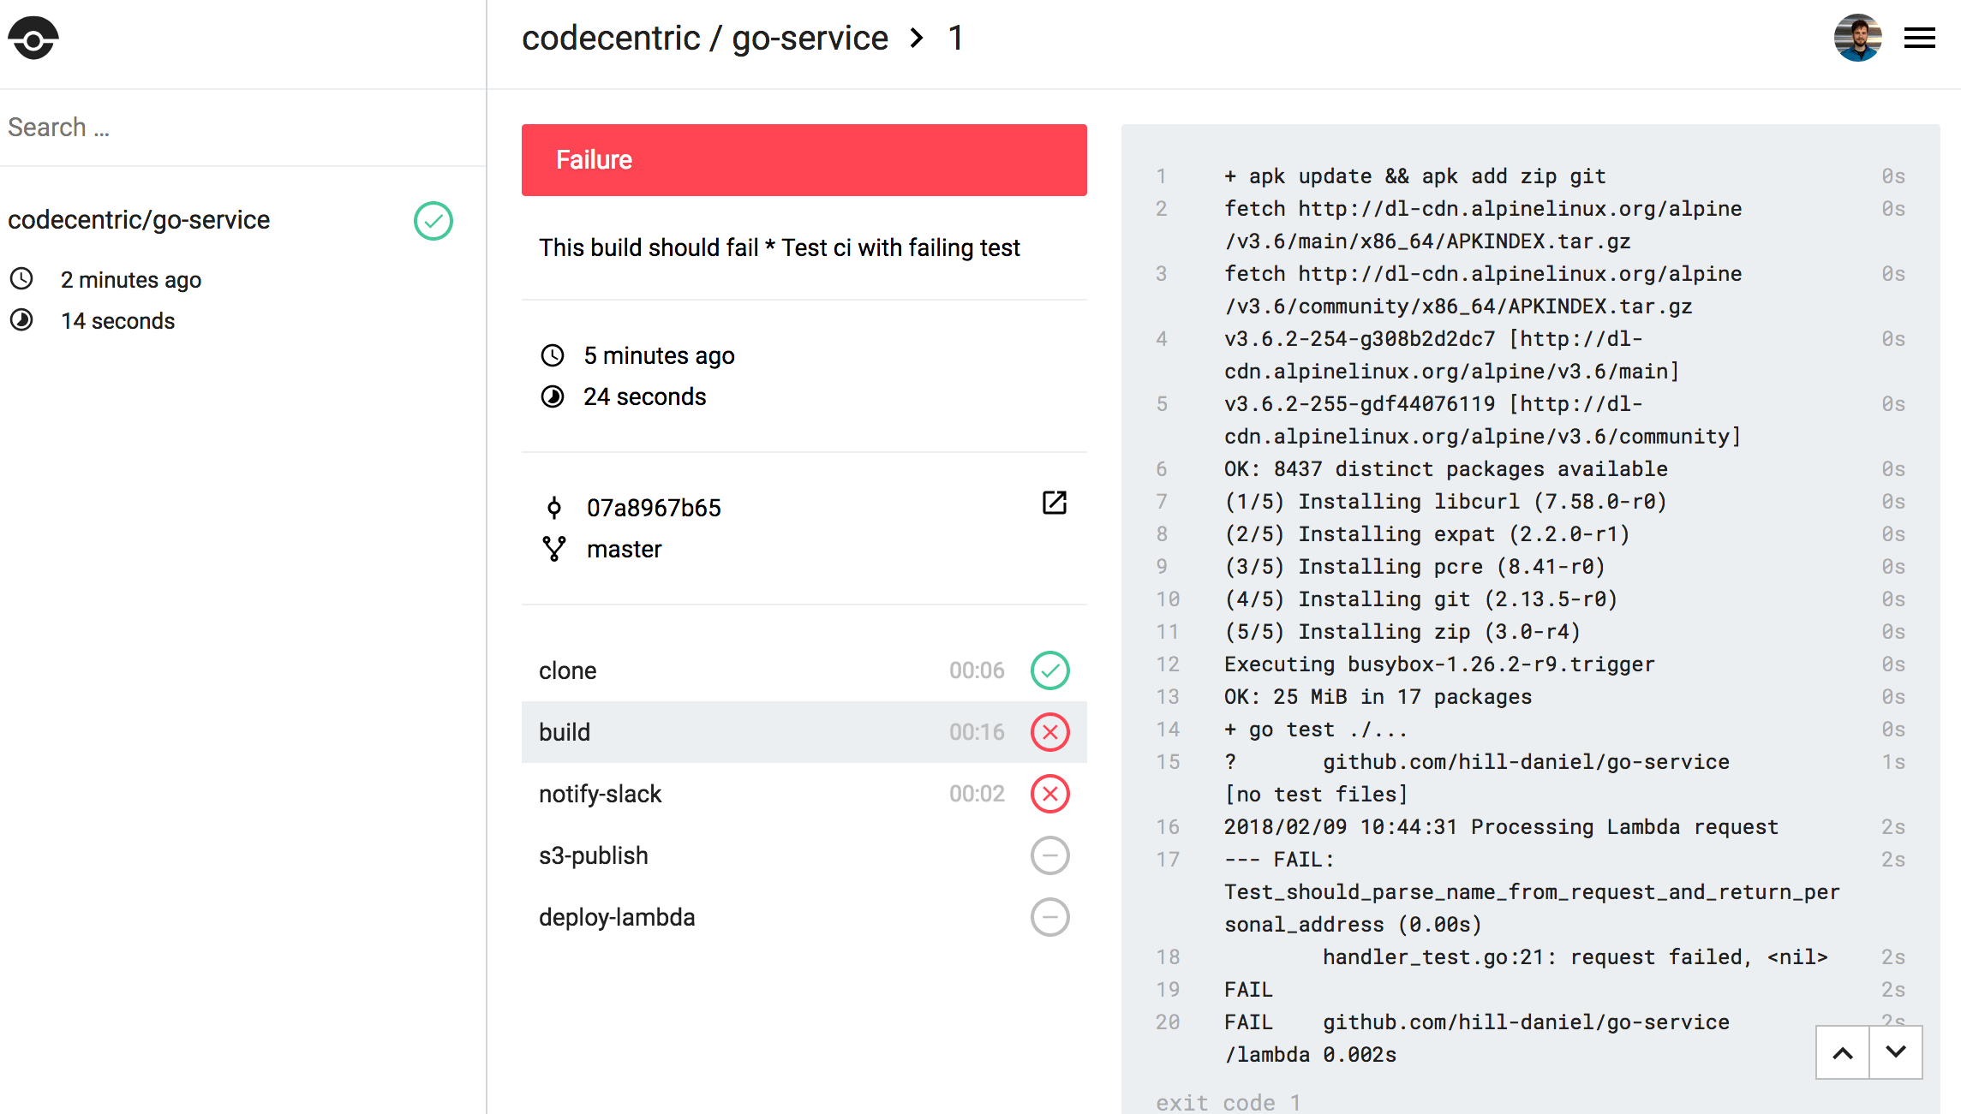Select the notify-slack step
The height and width of the screenshot is (1114, 1961).
(600, 794)
